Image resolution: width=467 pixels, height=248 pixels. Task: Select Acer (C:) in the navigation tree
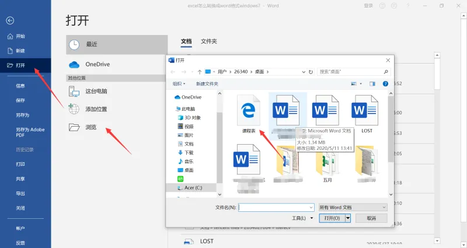(x=193, y=188)
